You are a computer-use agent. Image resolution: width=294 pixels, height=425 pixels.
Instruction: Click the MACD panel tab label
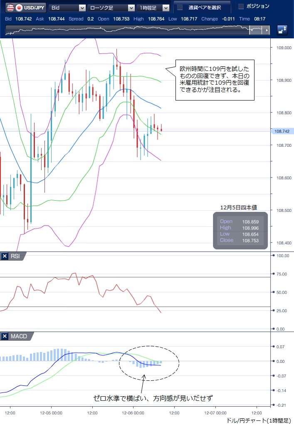pos(18,336)
